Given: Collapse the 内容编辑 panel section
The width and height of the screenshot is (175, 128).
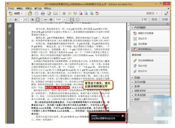Looking at the screenshot, I should pos(150,28).
